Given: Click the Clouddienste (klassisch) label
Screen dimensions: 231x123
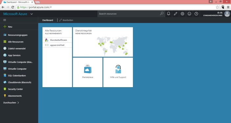Looking at the screenshot, I should (x=20, y=82).
